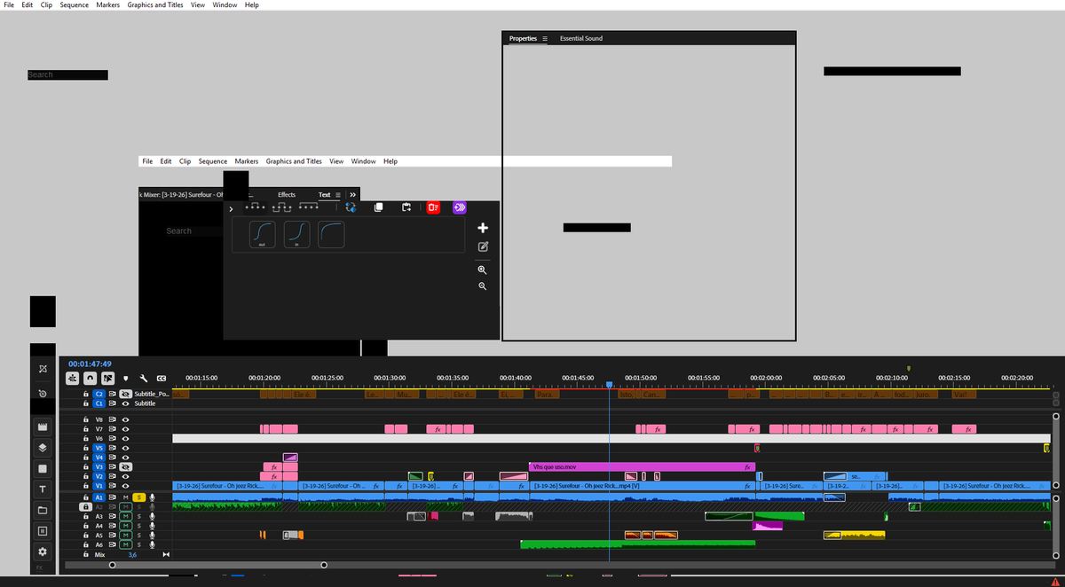1065x587 pixels.
Task: Open the layers stack sidebar icon
Action: coord(42,447)
